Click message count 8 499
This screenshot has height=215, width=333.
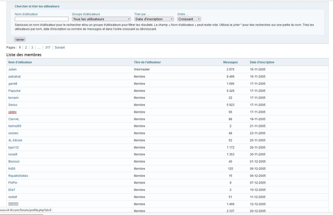[x=230, y=77]
